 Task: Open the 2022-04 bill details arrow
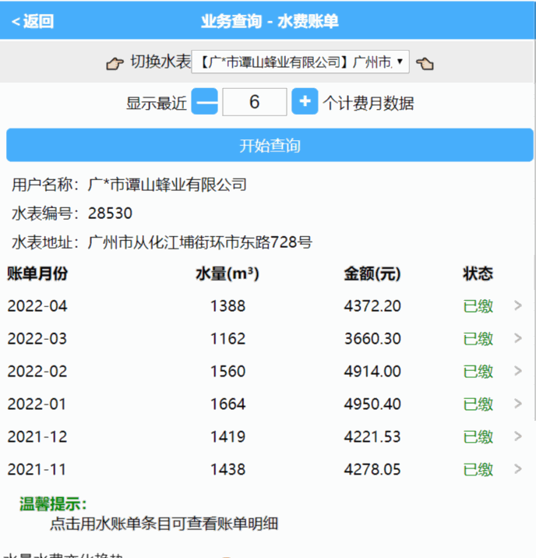point(518,306)
